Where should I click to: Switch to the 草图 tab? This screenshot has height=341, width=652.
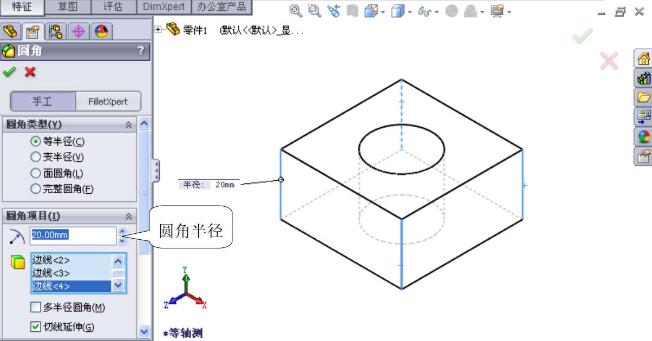pos(67,7)
